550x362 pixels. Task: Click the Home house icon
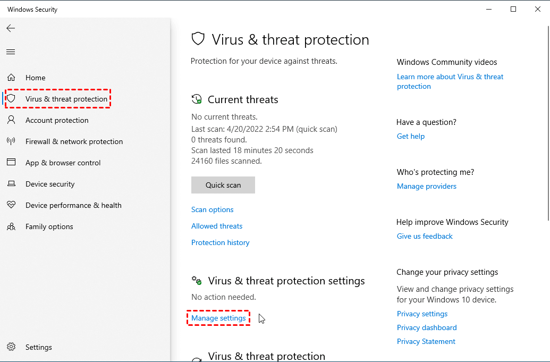point(11,78)
